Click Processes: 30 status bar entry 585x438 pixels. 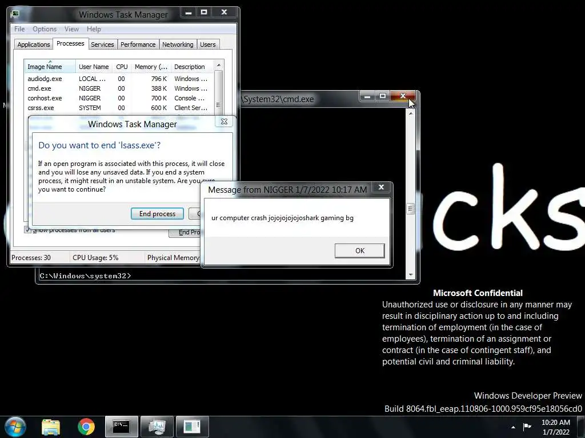pos(31,258)
